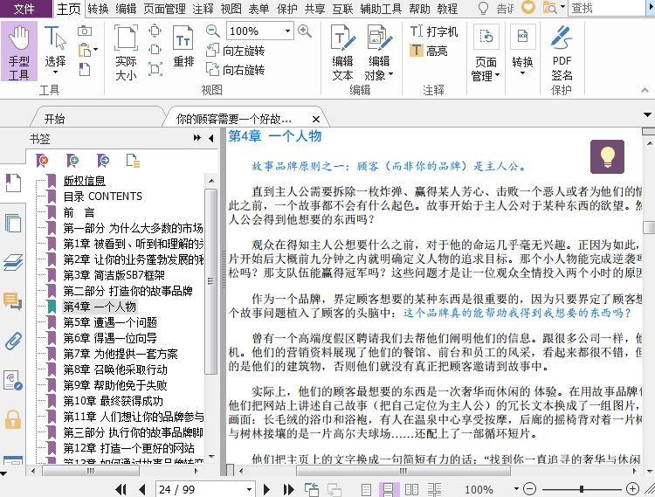655x497 pixels.
Task: Click the Delete bookmark icon
Action: [43, 160]
